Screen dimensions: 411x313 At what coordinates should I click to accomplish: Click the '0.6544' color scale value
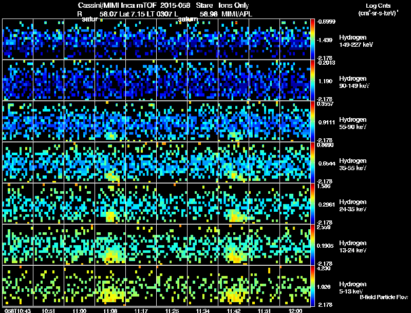click(x=327, y=163)
